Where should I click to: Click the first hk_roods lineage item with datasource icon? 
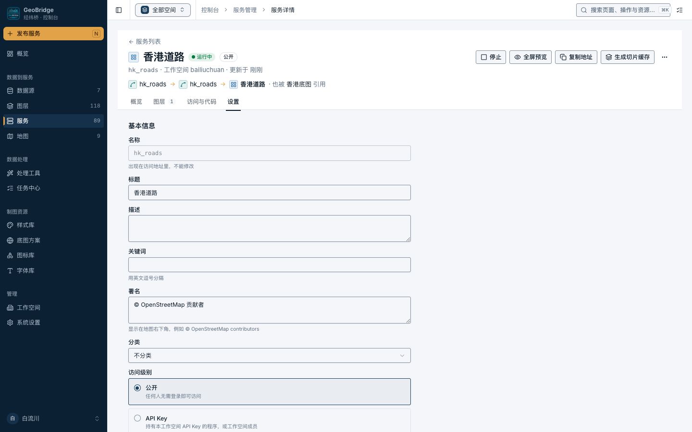[x=148, y=84]
